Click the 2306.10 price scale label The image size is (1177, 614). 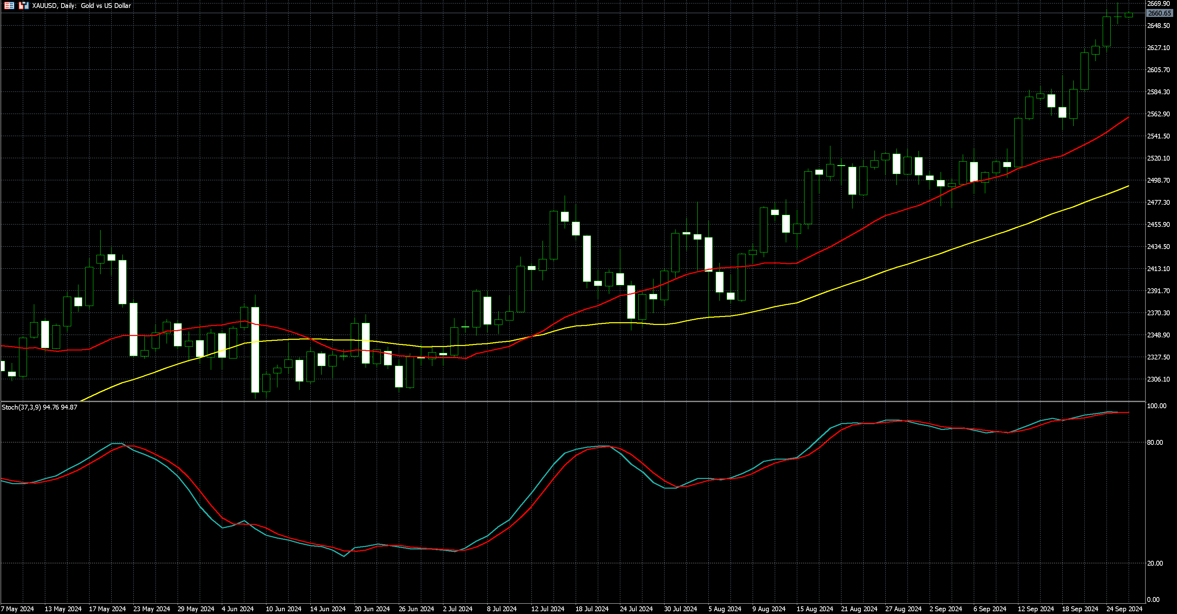point(1159,380)
